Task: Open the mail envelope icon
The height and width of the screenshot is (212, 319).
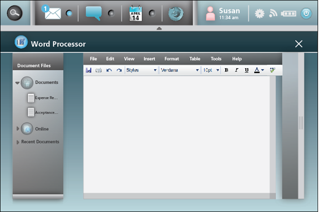Action: point(53,13)
